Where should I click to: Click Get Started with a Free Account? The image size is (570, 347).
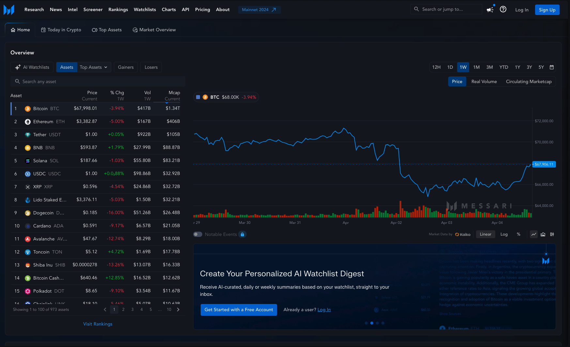[x=239, y=310]
